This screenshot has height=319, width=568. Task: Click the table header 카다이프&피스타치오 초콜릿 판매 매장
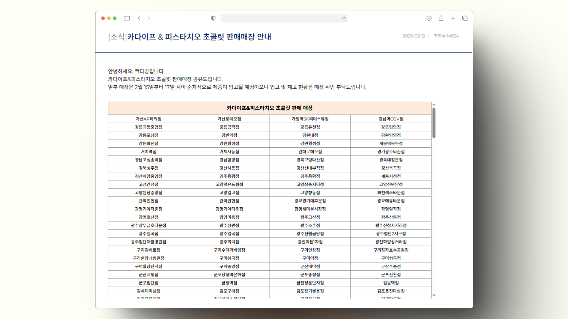point(270,108)
